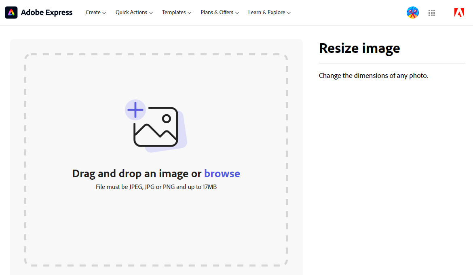Click the Adobe logo at top right
This screenshot has width=473, height=275.
459,12
